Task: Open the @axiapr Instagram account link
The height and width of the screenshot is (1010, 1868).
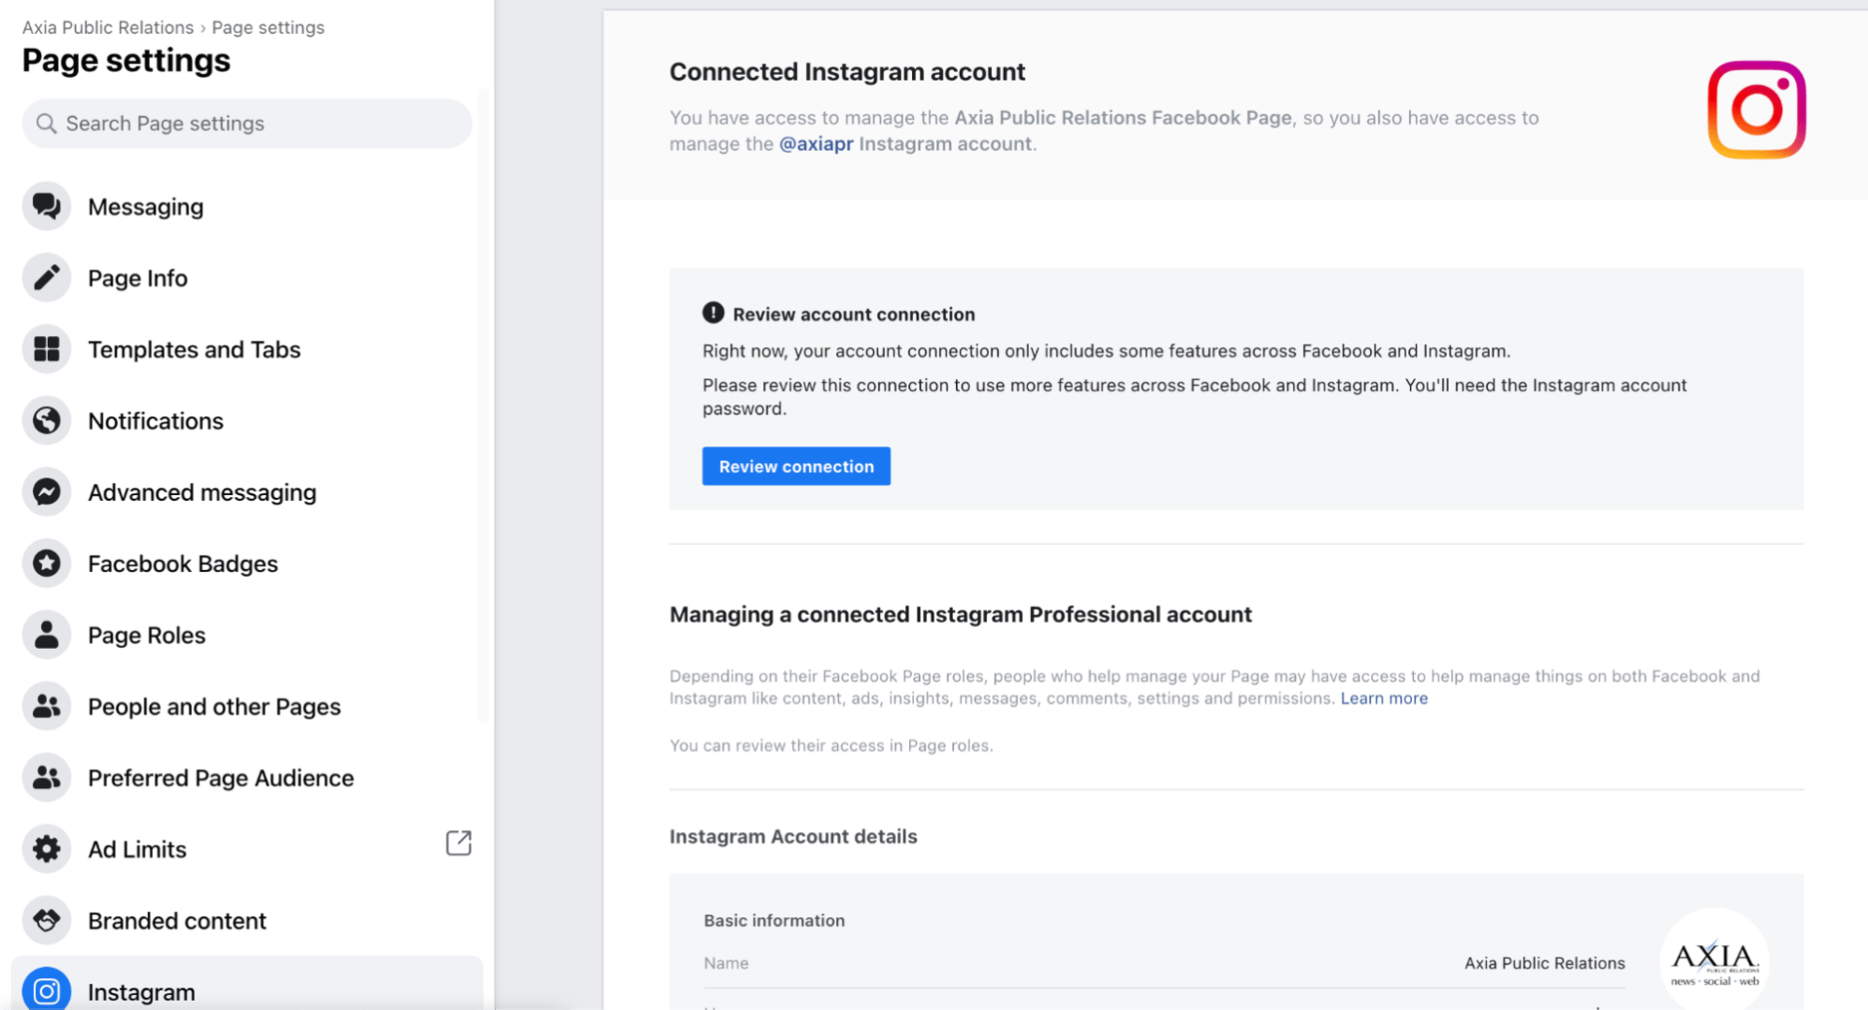Action: click(x=815, y=143)
